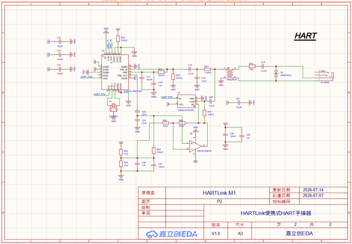Image resolution: width=352 pixels, height=244 pixels.
Task: Select the U6 transformer symbol
Action: coord(230,73)
